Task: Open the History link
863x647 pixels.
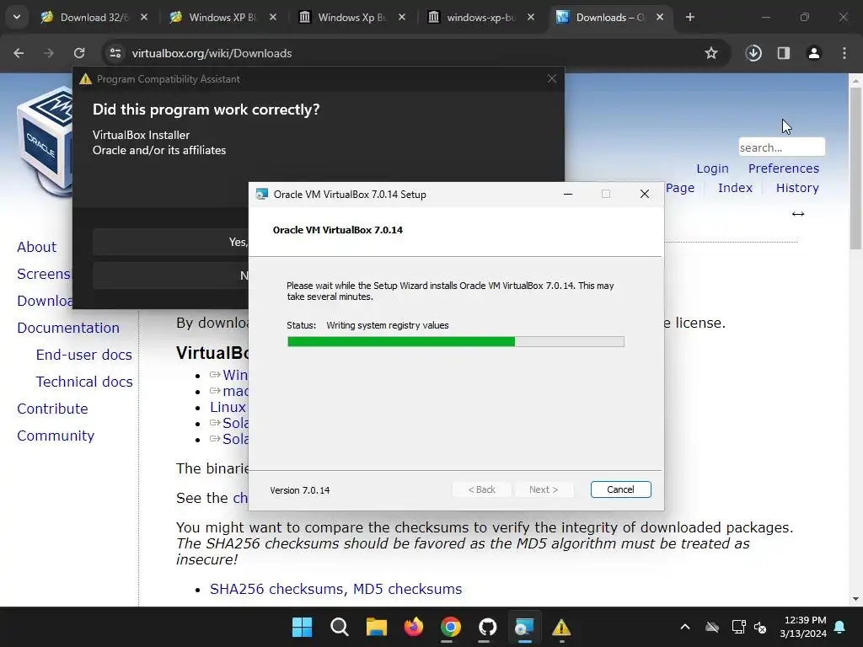Action: (x=797, y=188)
